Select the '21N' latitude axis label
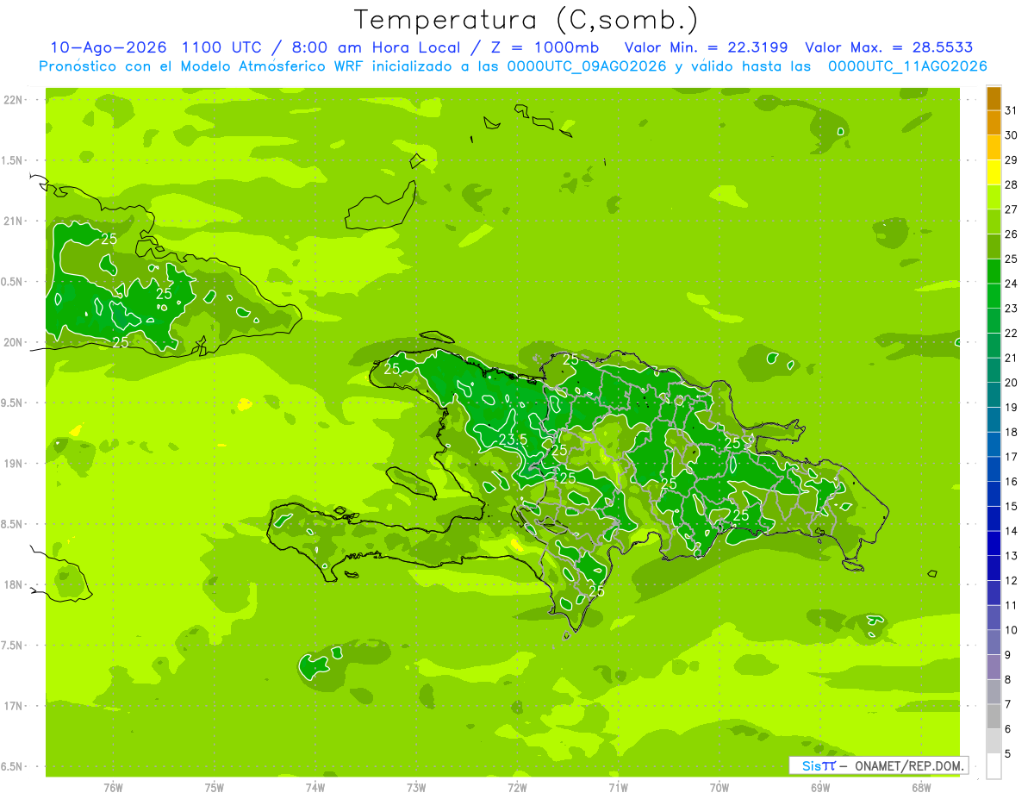This screenshot has height=799, width=1034. [15, 221]
